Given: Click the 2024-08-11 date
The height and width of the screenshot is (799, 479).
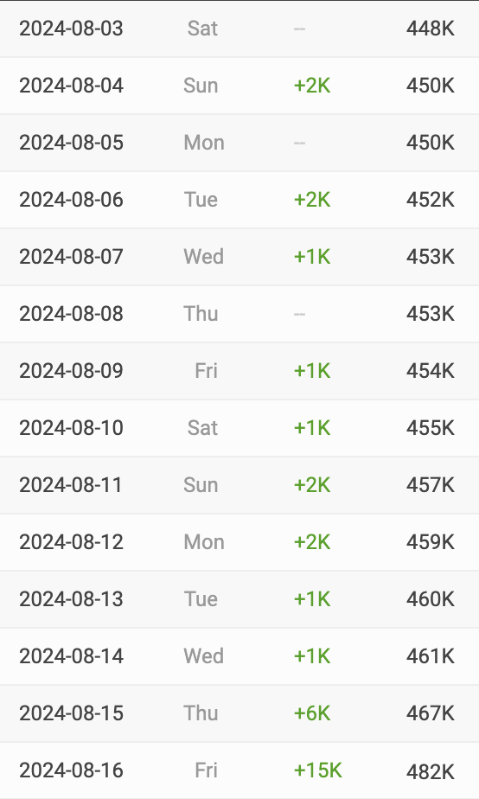Looking at the screenshot, I should (70, 485).
